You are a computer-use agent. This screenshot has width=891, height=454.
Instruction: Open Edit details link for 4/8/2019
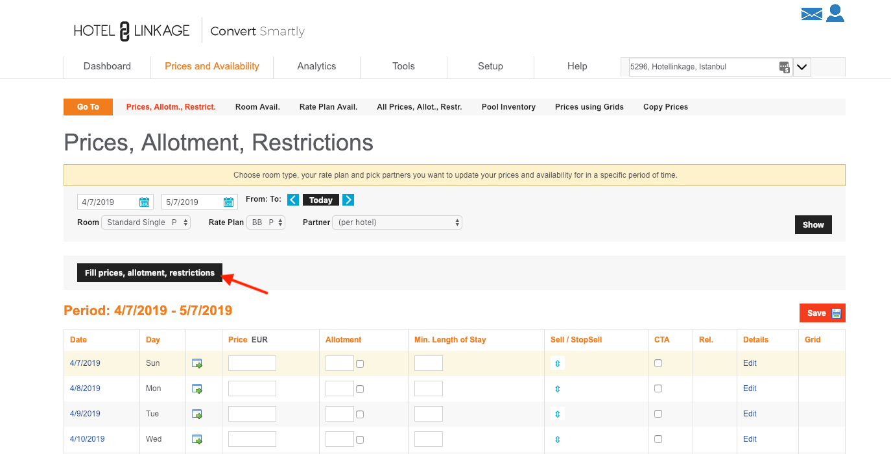(750, 388)
